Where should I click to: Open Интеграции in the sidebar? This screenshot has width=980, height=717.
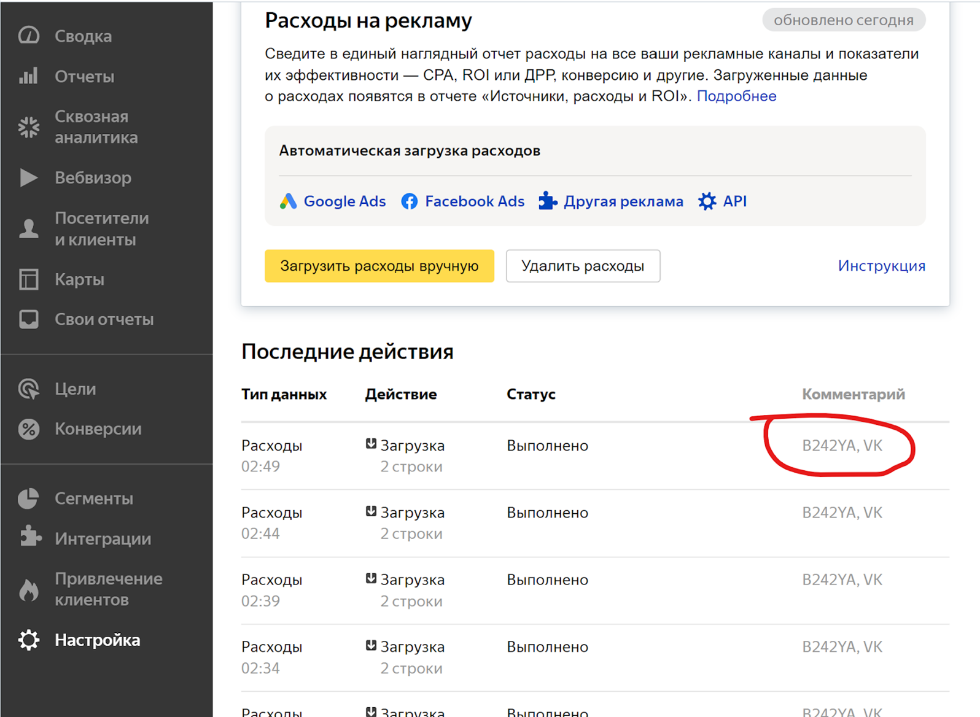pos(103,539)
